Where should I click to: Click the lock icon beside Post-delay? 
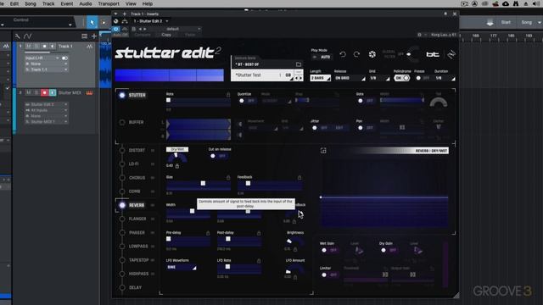click(x=259, y=233)
